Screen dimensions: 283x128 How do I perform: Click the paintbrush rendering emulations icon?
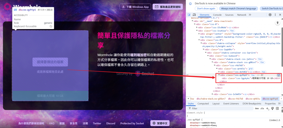click(x=272, y=108)
